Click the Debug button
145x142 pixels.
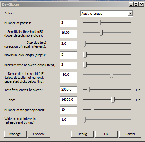pyautogui.click(x=82, y=134)
